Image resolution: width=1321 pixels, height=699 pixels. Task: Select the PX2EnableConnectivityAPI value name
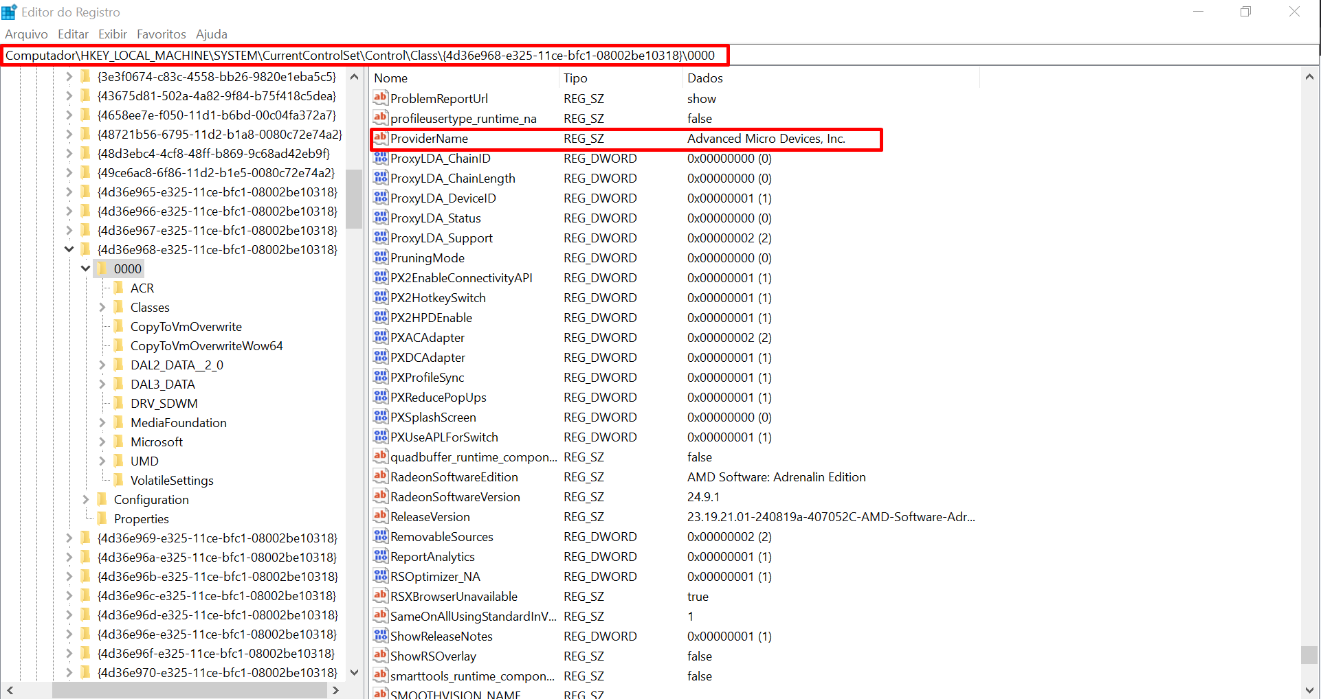coord(461,277)
